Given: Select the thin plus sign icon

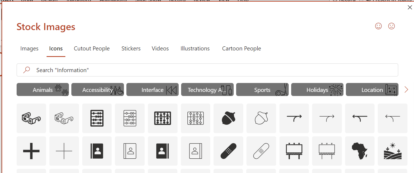Looking at the screenshot, I should [x=64, y=151].
